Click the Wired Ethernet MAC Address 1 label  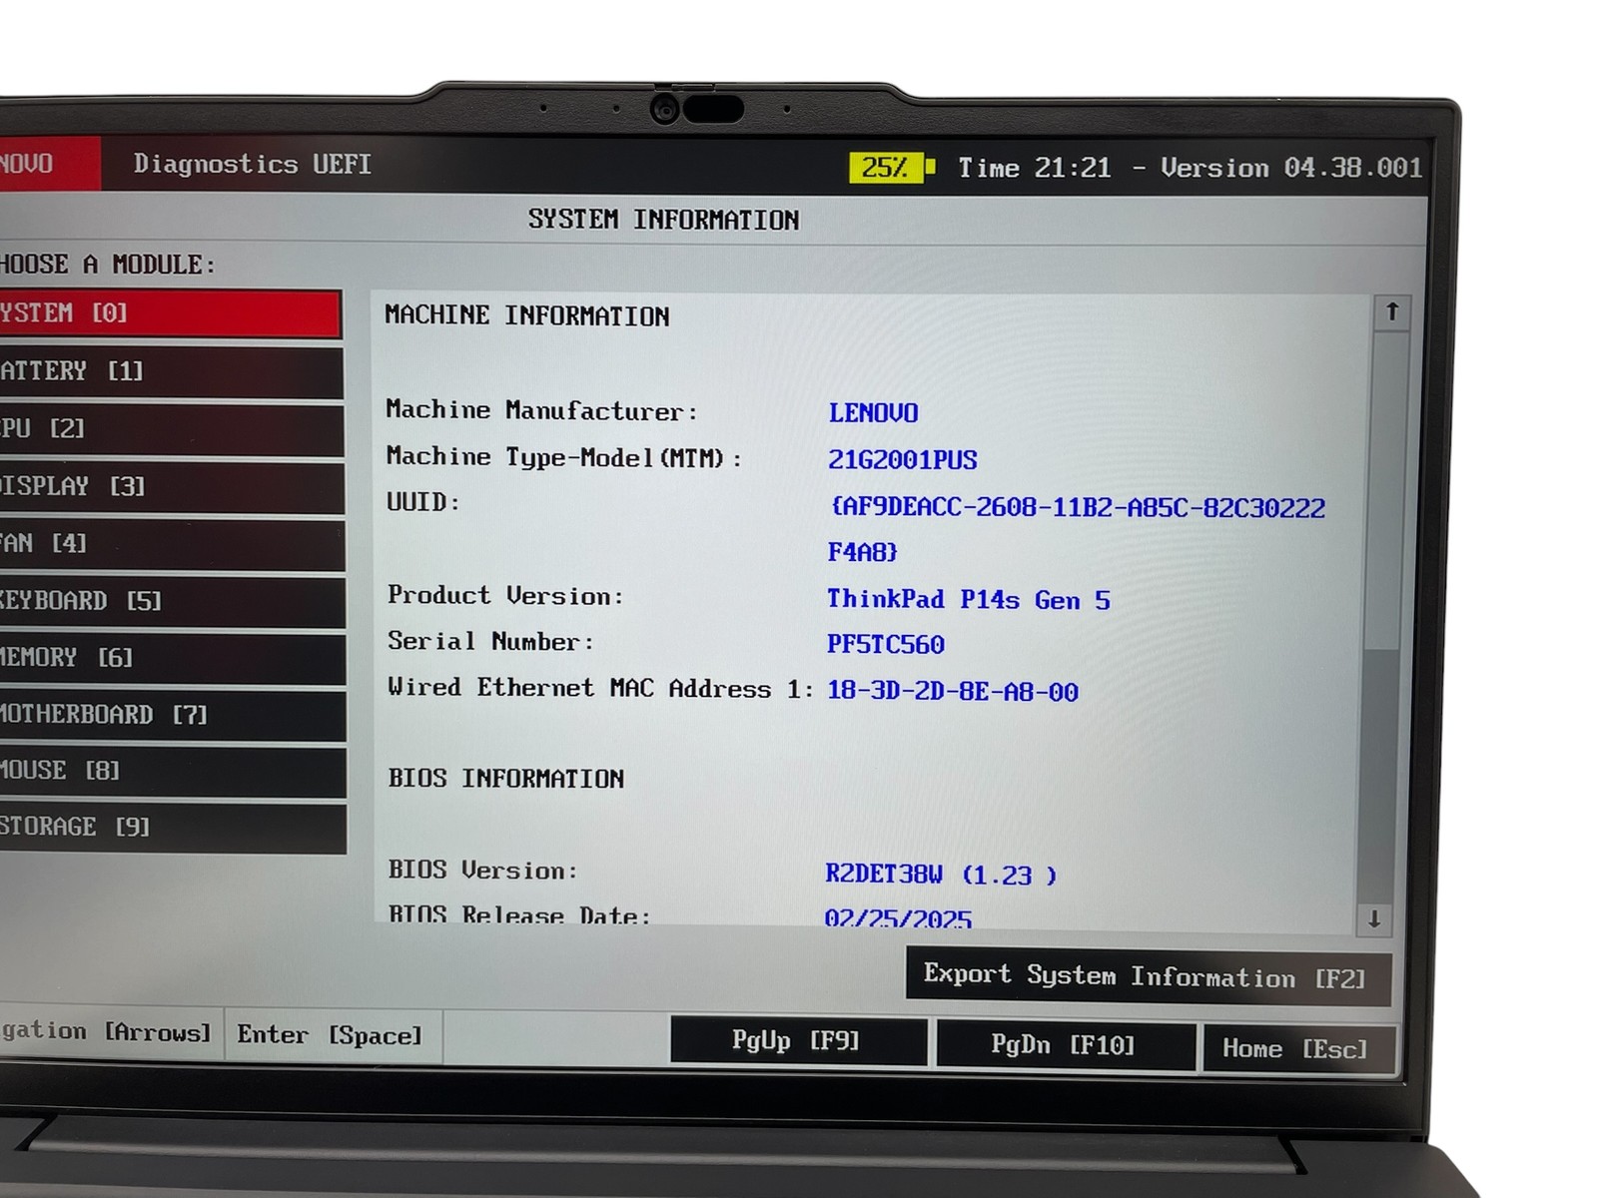pos(600,688)
